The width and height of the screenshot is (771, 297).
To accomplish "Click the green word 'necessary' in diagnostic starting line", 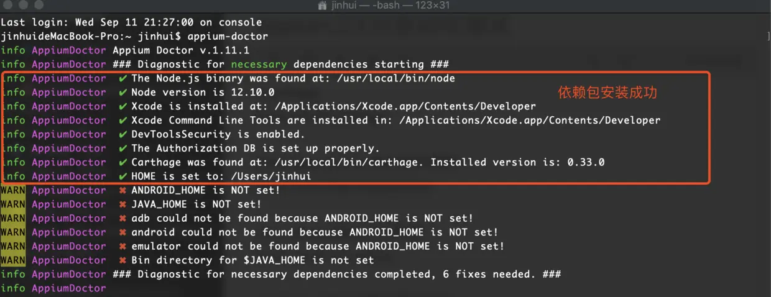I will coord(259,65).
